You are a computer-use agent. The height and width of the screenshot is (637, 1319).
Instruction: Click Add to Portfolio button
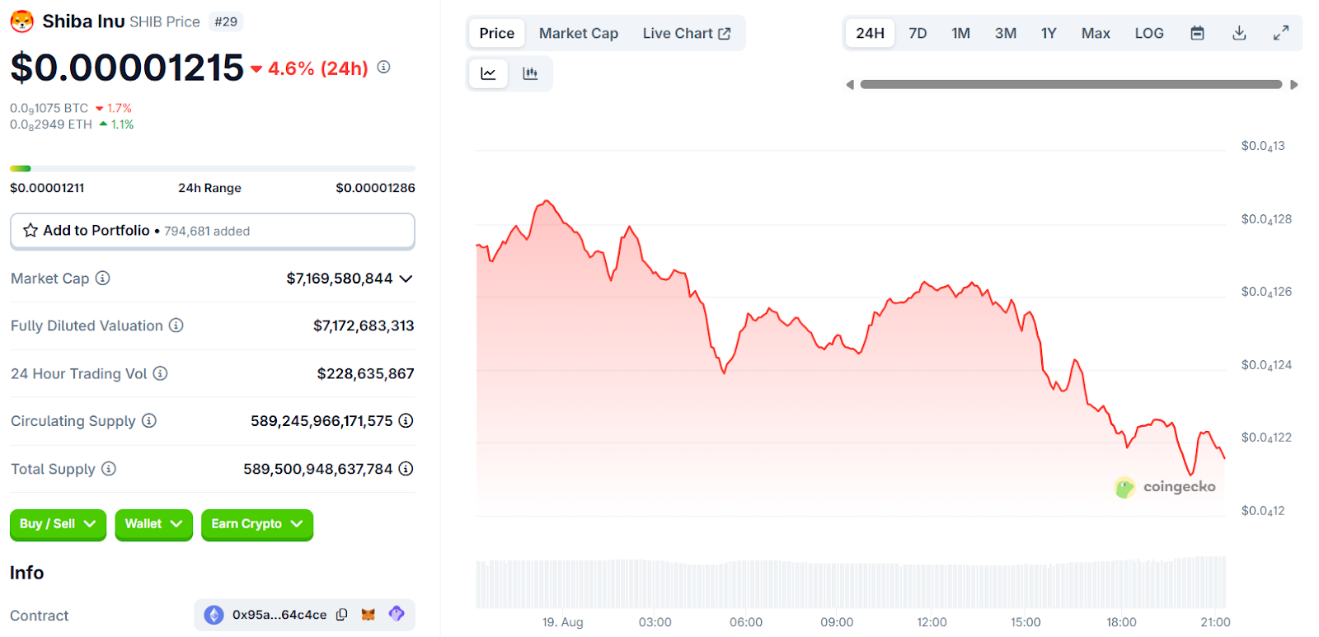212,231
